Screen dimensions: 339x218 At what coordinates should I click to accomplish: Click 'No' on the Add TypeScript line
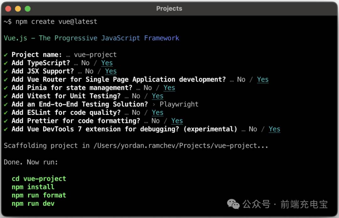85,63
